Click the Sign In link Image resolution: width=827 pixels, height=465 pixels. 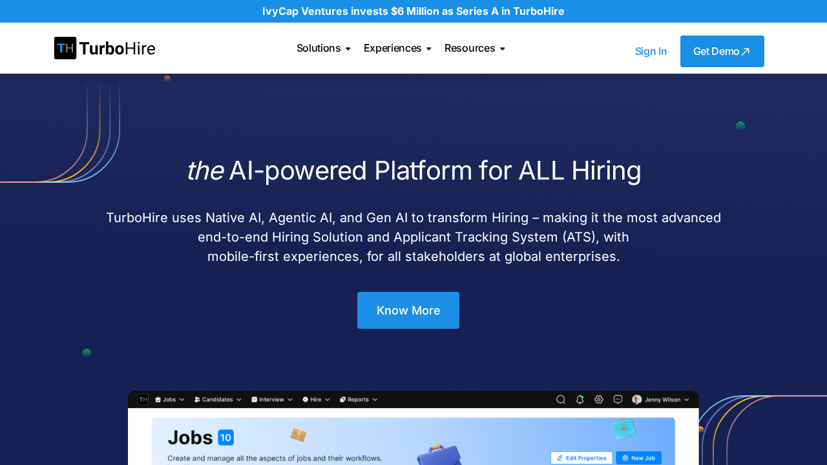[651, 52]
